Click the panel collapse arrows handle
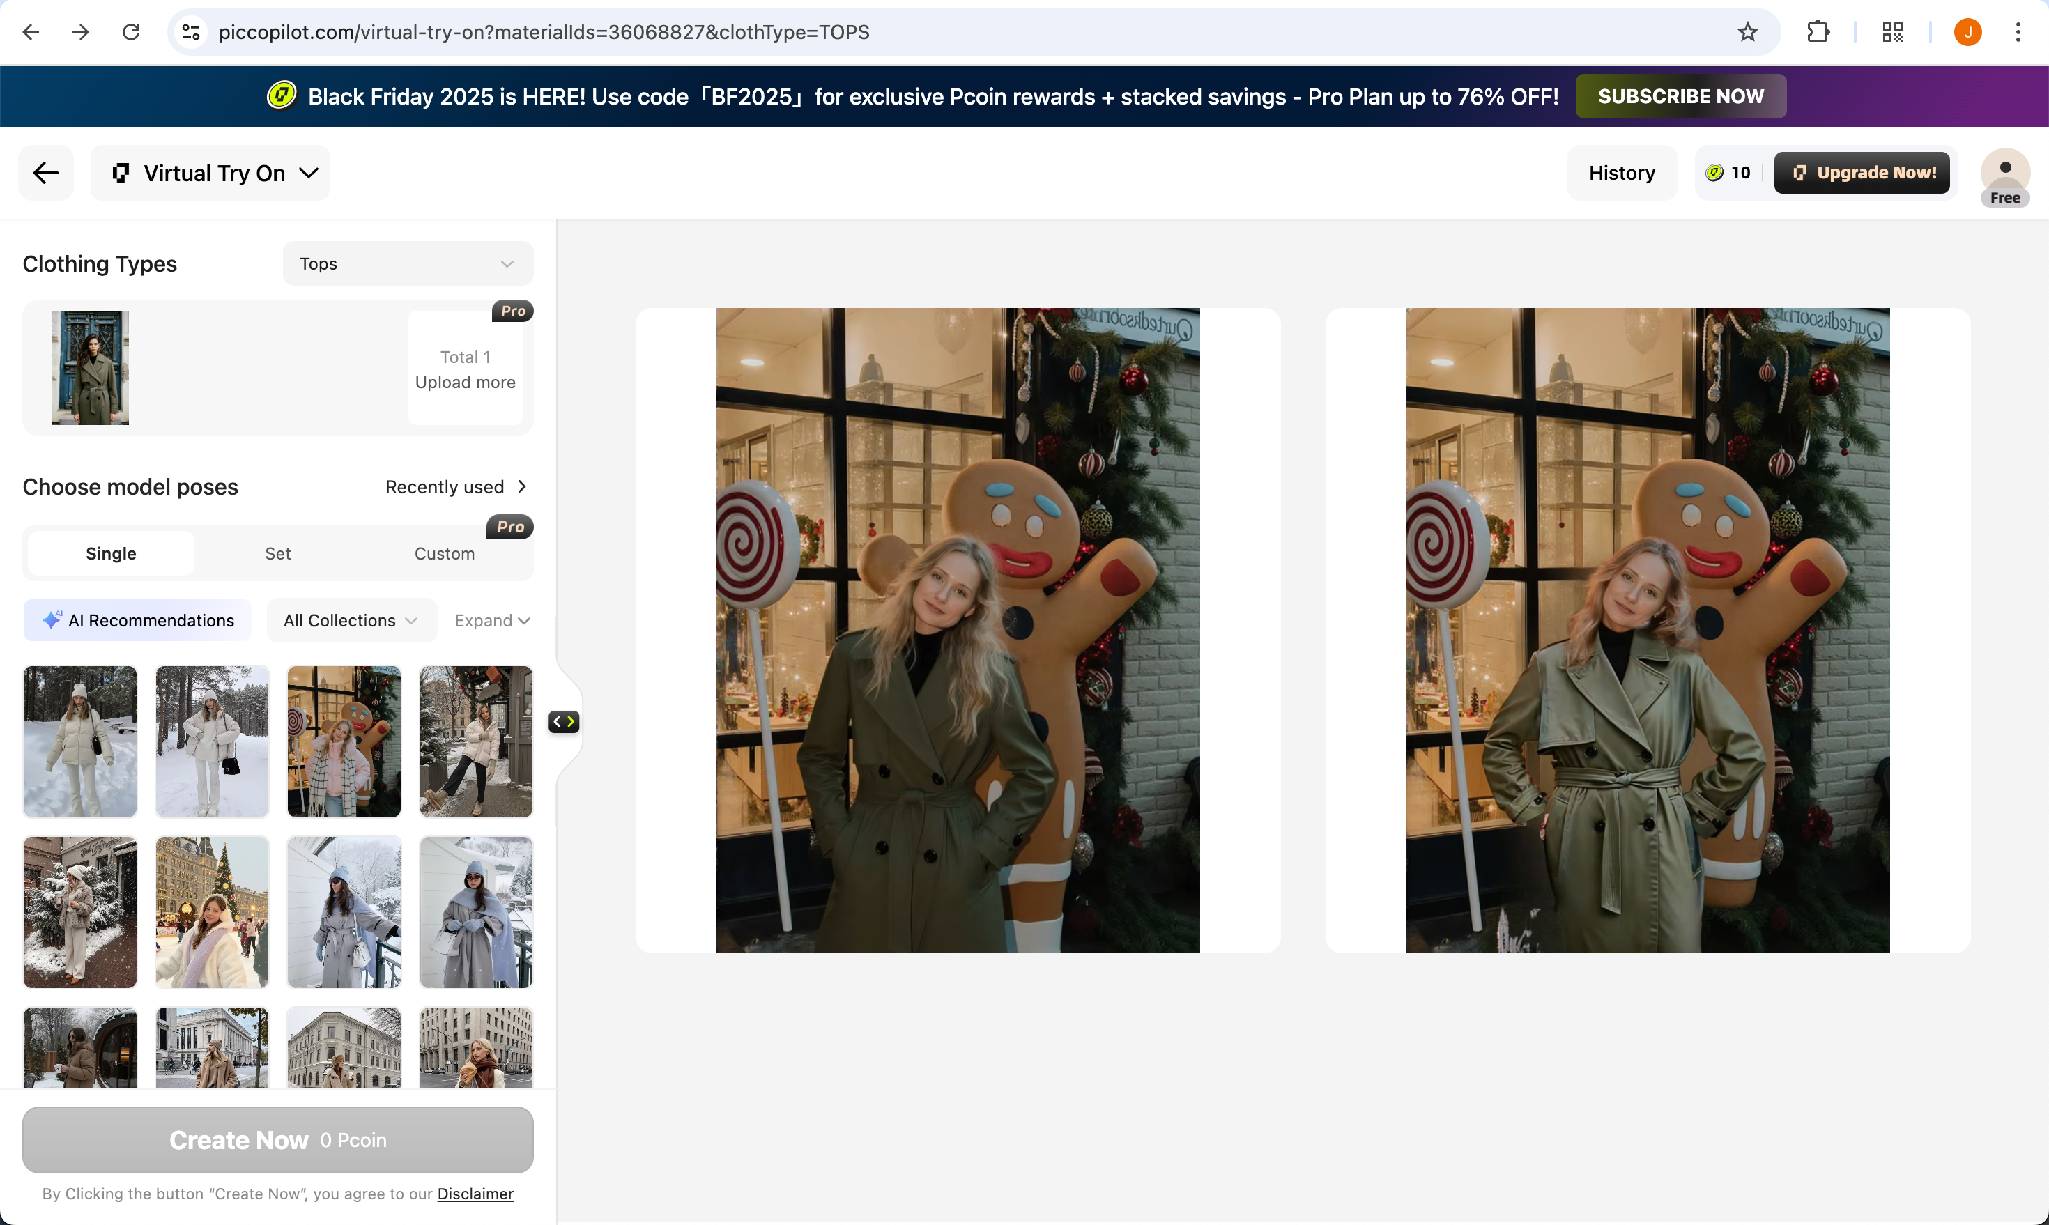 coord(564,723)
